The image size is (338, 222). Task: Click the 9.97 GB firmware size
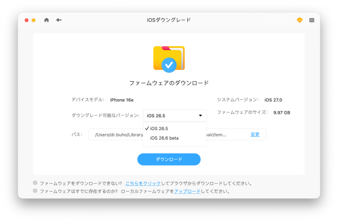(282, 113)
